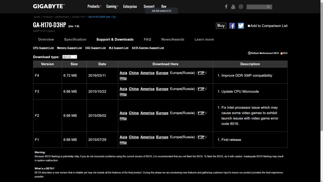
Task: Download F3 BIOS via Http link
Action: [123, 94]
